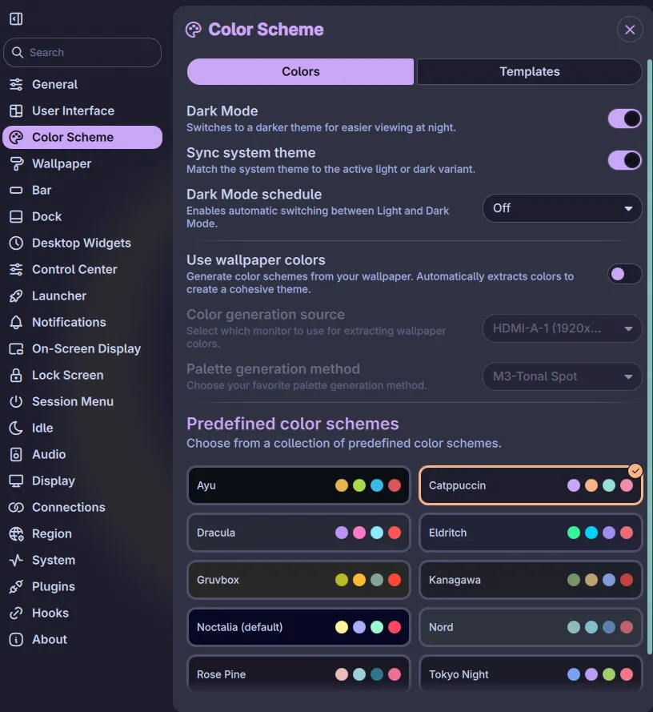653x712 pixels.
Task: Close the Color Scheme settings panel
Action: [630, 30]
